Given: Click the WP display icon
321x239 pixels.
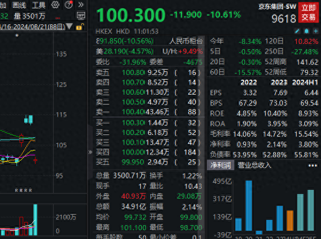Looking at the screenshot, I should tap(81, 16).
